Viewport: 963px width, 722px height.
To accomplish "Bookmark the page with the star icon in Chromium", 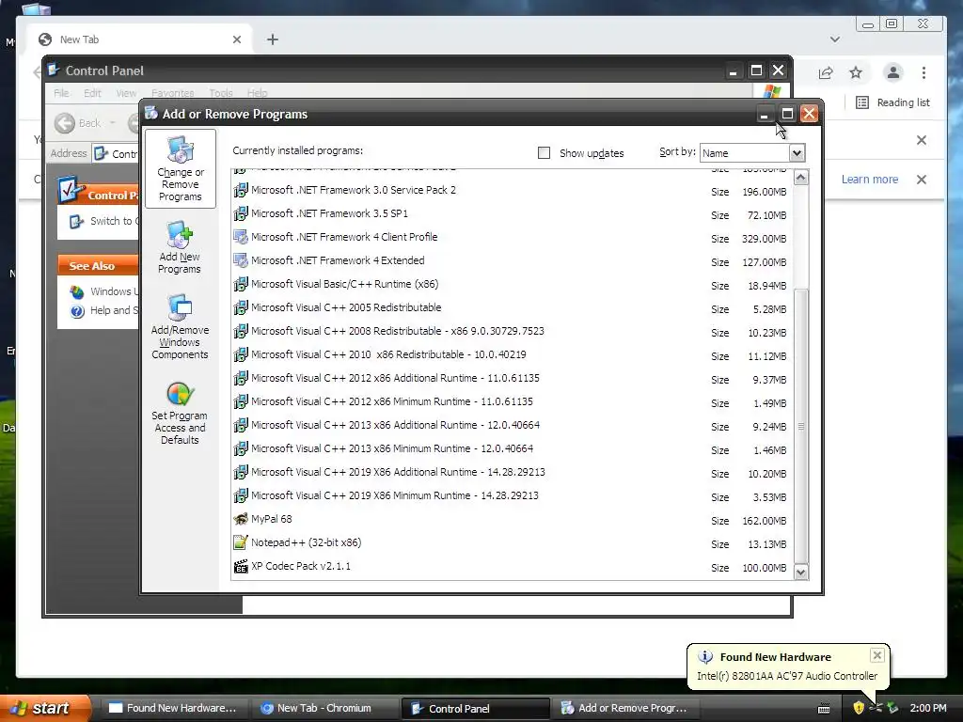I will tap(856, 72).
